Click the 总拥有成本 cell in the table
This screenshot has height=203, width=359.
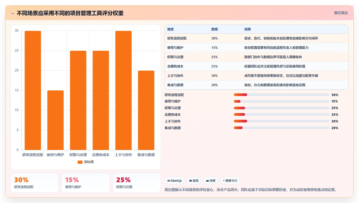[175, 66]
